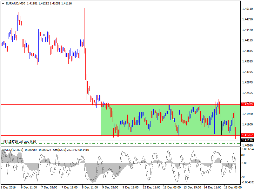Click the 1.41920 price scale value
The image size is (254, 191).
(247, 114)
